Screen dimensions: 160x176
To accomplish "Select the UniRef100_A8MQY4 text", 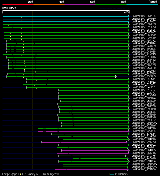I will point(143,98).
